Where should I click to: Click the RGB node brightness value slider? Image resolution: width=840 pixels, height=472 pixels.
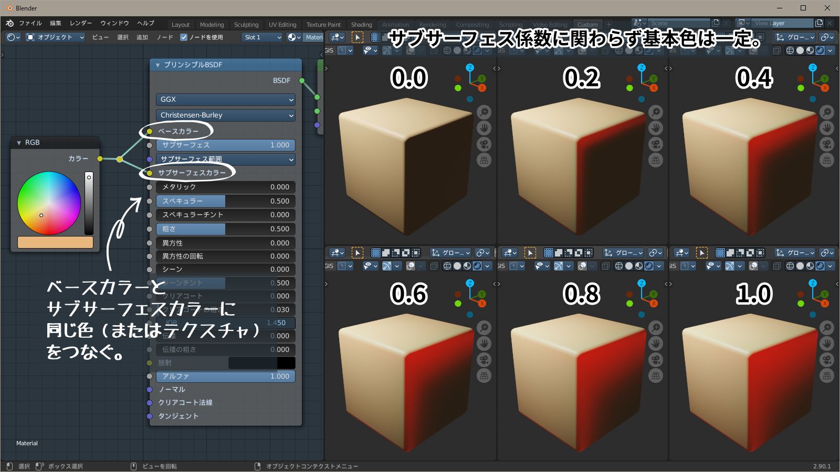[x=89, y=203]
